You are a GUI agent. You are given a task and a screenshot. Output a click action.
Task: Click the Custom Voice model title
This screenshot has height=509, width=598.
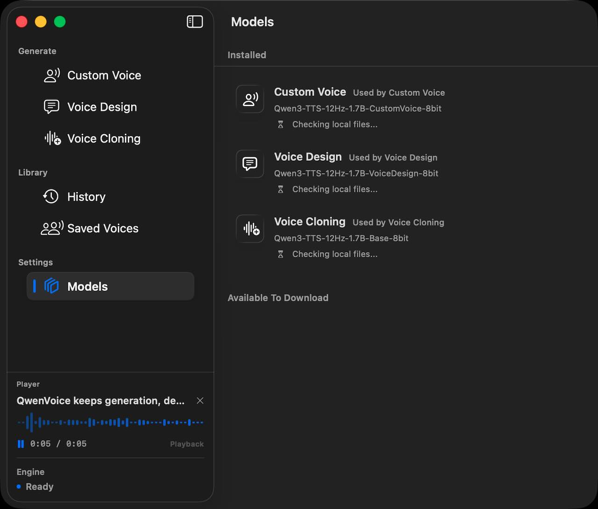(310, 92)
